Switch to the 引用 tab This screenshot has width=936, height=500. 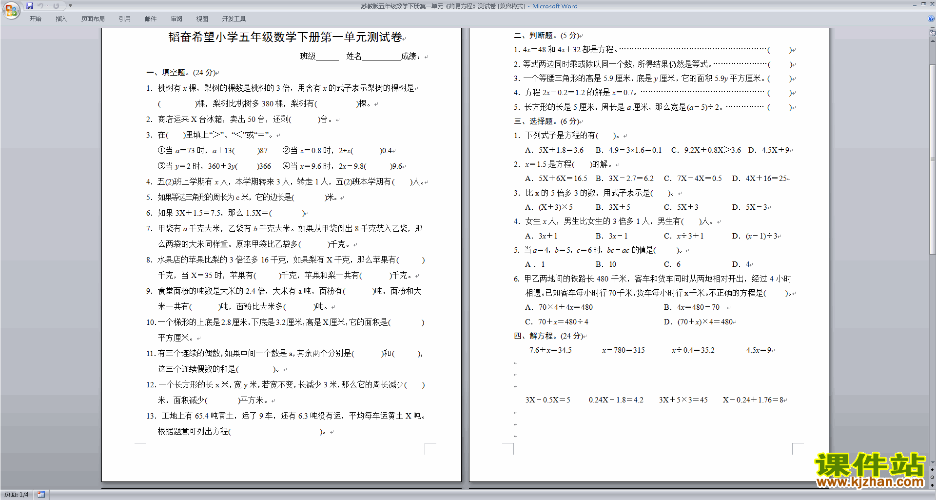click(x=125, y=19)
